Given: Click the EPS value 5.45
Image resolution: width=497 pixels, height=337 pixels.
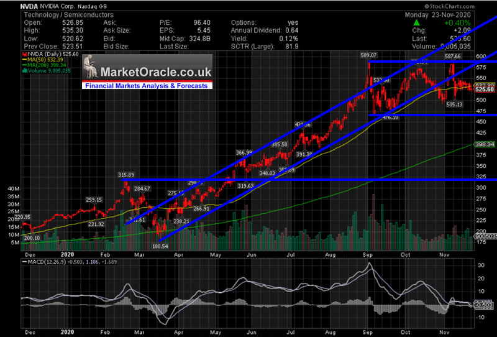Looking at the screenshot, I should pos(204,30).
